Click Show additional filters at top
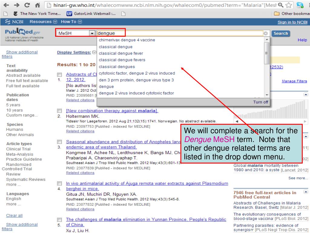This screenshot has width=310, height=233. pos(20,54)
